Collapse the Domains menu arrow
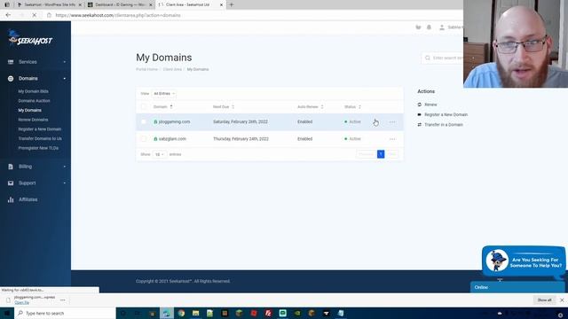568x319 pixels. 65,79
